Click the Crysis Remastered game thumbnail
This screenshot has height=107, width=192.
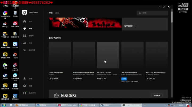tap(60, 55)
